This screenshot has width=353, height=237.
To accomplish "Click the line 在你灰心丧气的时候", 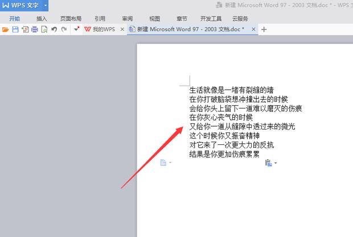I will [221, 118].
